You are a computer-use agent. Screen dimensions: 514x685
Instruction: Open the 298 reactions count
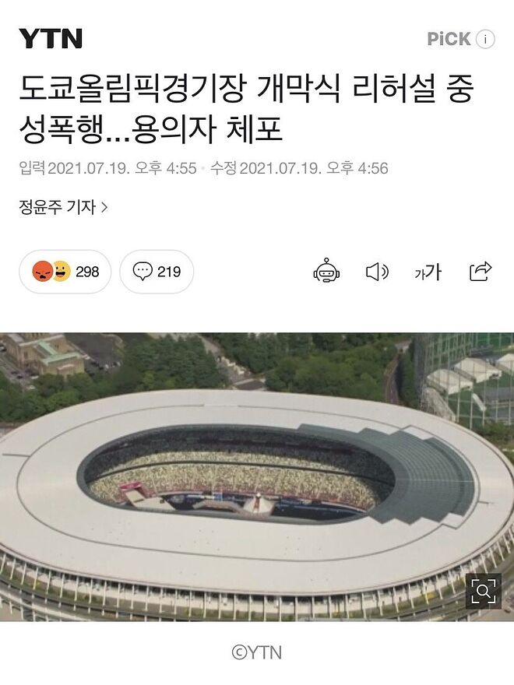click(87, 272)
